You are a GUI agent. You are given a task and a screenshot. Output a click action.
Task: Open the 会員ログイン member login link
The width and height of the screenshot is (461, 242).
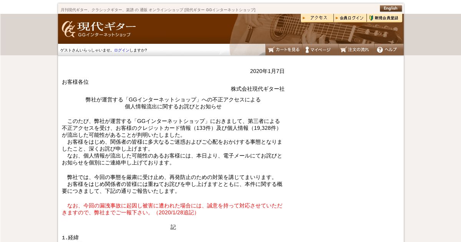tap(350, 18)
